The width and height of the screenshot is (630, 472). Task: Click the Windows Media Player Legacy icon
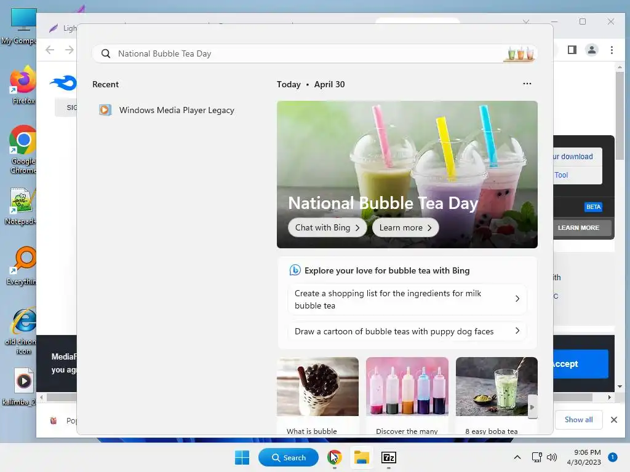[105, 110]
